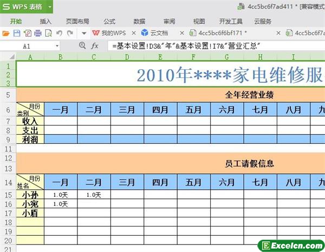Save the workbook with the floppy disk icon
This screenshot has height=252, width=325.
click(17, 33)
